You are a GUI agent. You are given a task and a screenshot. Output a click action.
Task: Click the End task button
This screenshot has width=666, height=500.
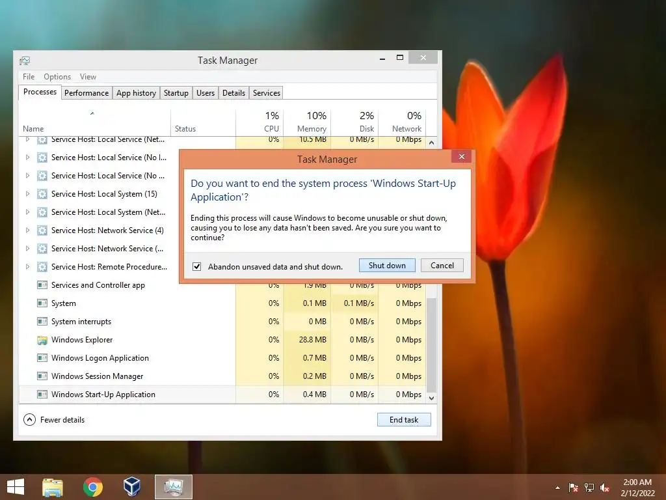404,420
